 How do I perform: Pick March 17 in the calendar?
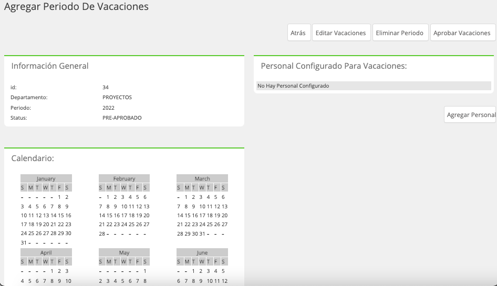pos(202,215)
